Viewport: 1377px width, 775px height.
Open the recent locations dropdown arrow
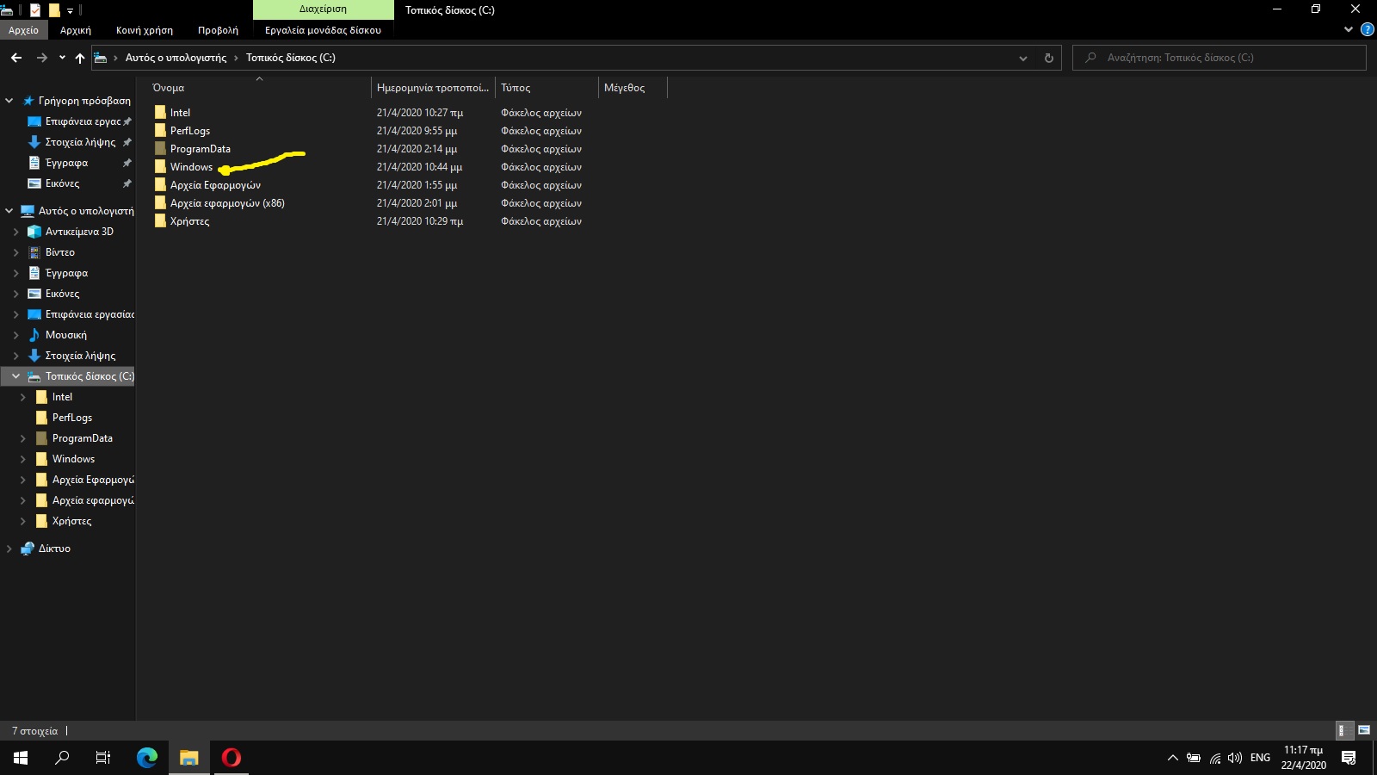click(62, 58)
